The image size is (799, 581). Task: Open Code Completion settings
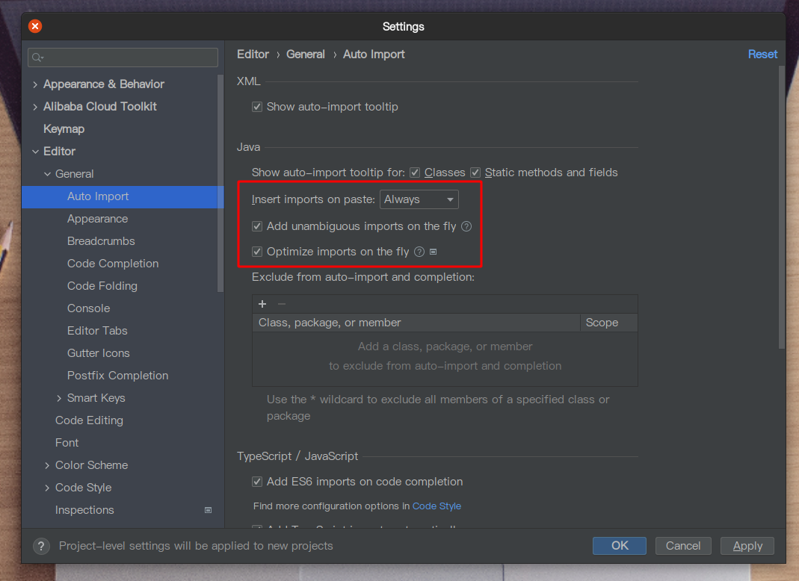(113, 264)
